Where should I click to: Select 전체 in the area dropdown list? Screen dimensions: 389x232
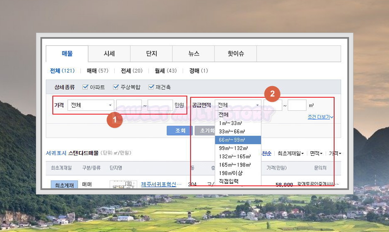[238, 115]
